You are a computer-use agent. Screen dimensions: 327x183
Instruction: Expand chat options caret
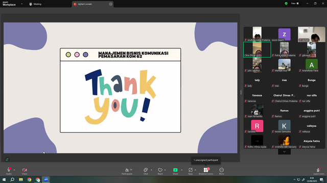click(x=151, y=170)
